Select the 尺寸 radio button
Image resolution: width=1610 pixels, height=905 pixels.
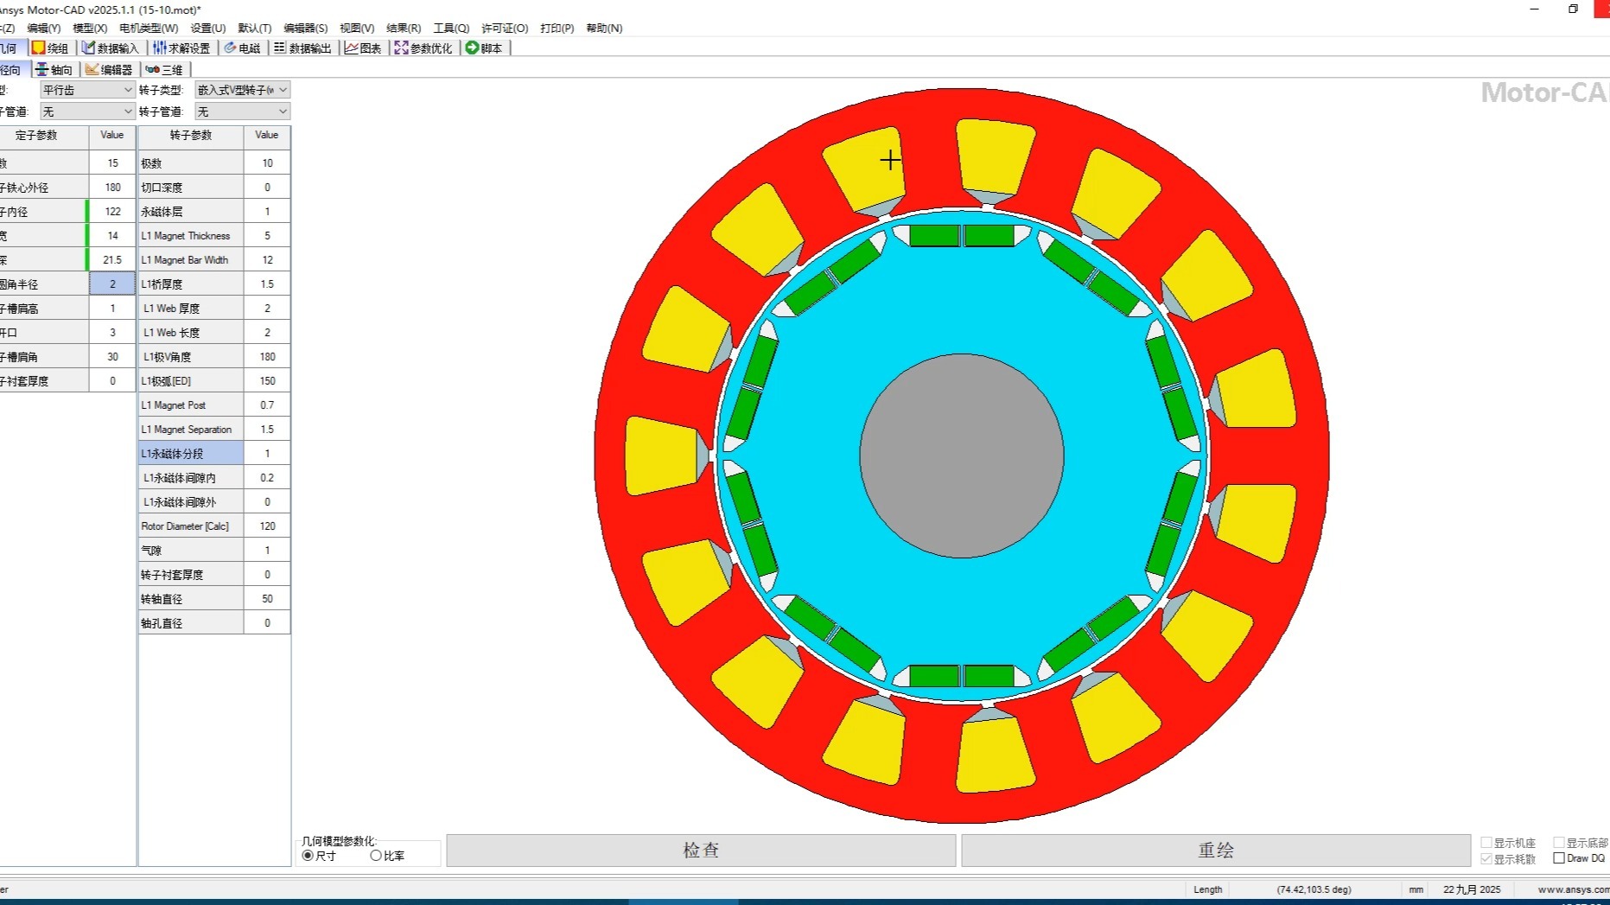point(308,856)
